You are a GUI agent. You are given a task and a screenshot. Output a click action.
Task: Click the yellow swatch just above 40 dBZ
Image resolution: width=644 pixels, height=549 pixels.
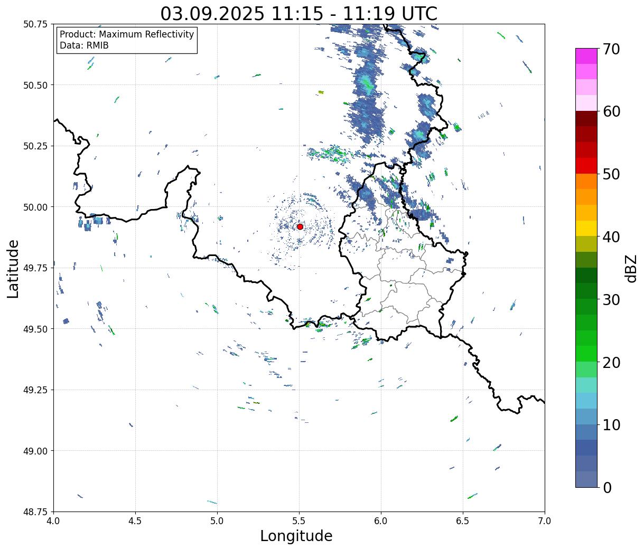click(586, 229)
